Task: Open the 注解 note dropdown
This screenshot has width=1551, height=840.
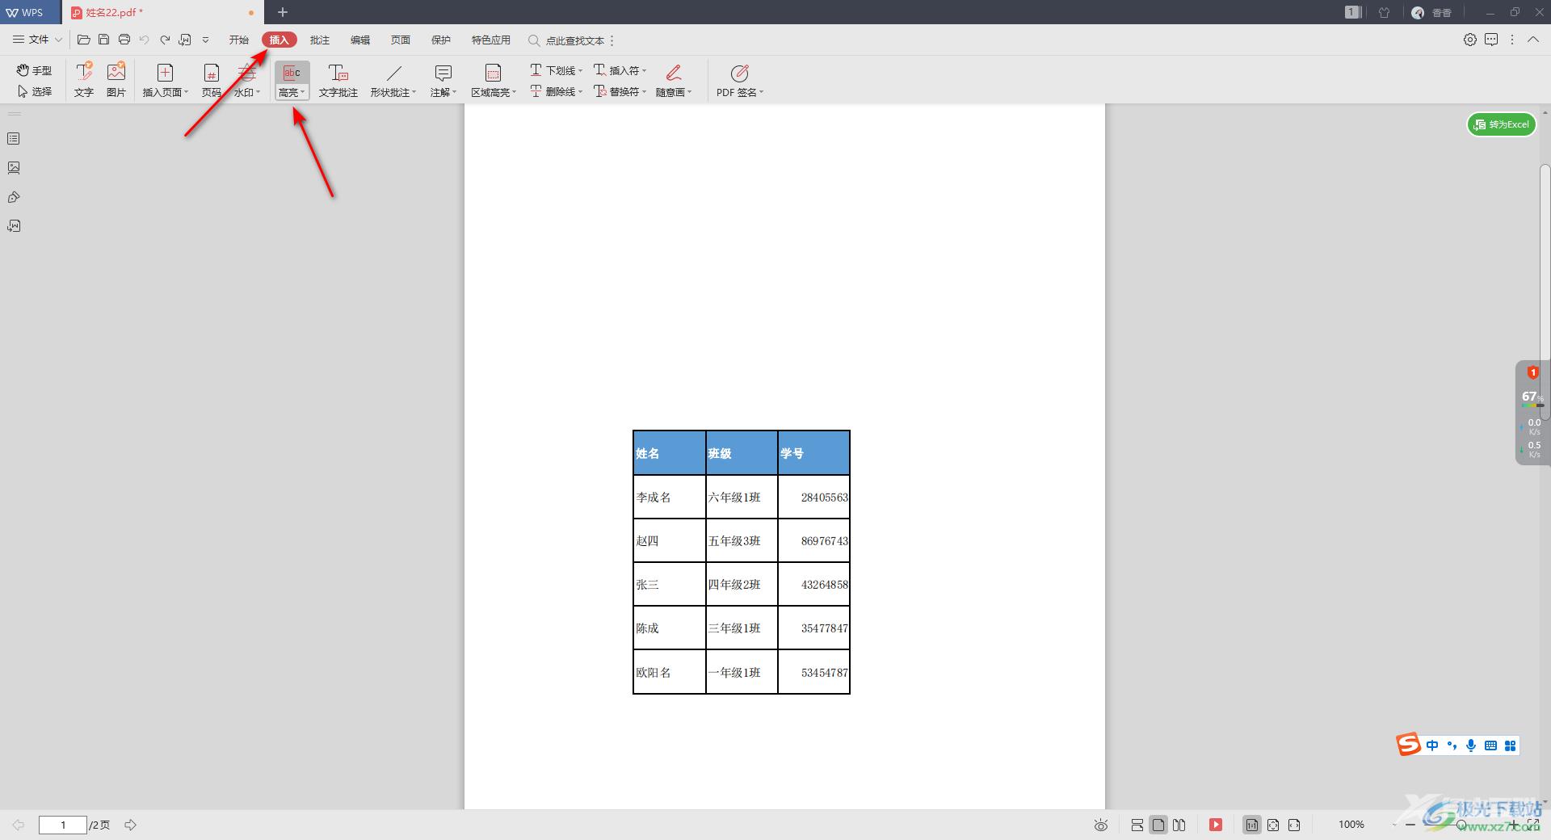Action: click(443, 92)
